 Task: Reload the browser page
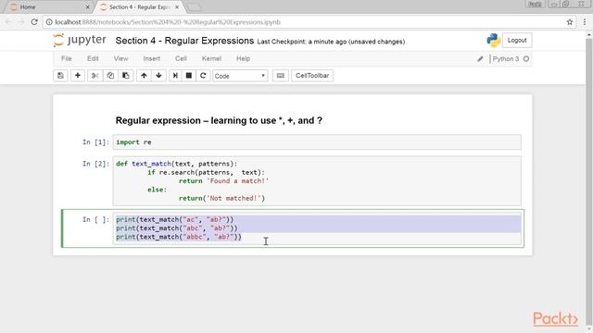34,22
